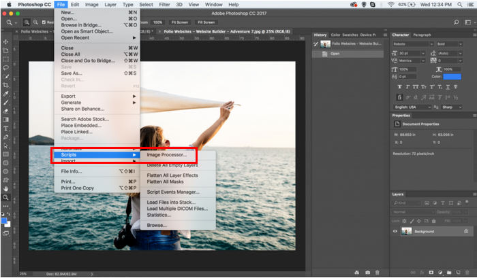Select the Hand tool

point(5,188)
